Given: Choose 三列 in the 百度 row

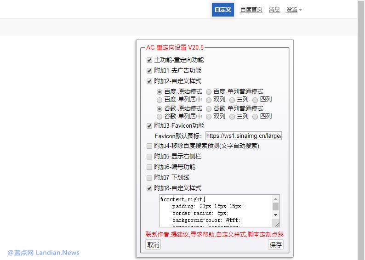Looking at the screenshot, I should pyautogui.click(x=232, y=100).
